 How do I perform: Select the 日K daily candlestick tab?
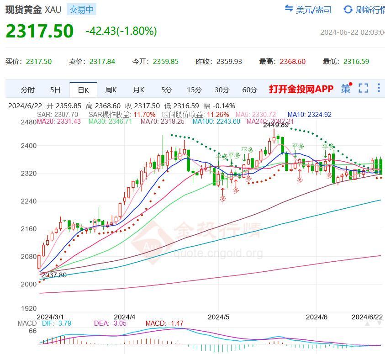(x=83, y=90)
